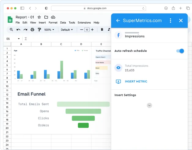Star the Report - 01 document
Image resolution: width=192 pixels, height=150 pixels.
39,17
